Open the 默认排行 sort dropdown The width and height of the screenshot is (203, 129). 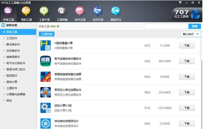(191, 34)
